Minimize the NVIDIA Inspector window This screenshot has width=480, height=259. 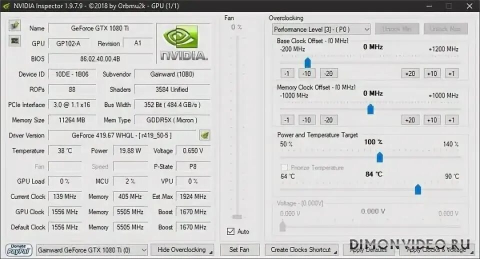pos(429,6)
